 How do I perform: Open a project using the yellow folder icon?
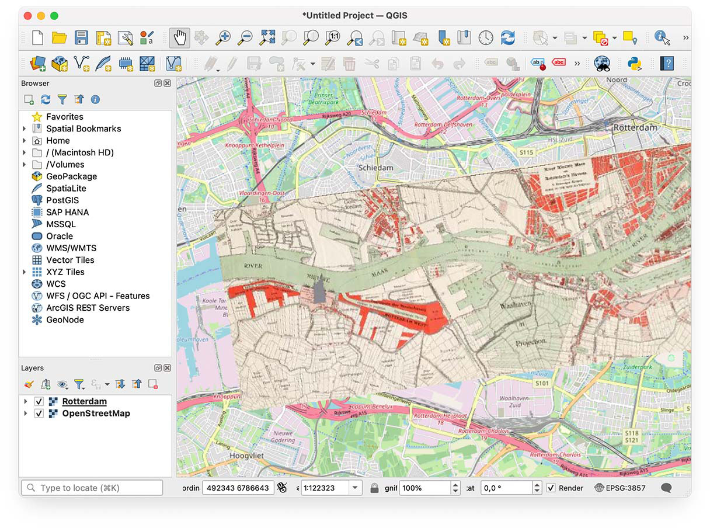[59, 38]
